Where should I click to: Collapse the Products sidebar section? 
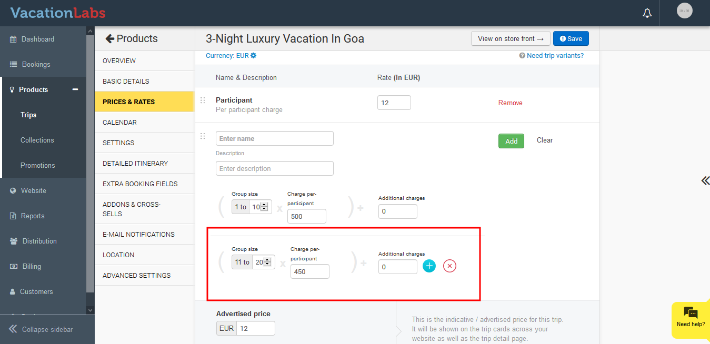pos(75,89)
